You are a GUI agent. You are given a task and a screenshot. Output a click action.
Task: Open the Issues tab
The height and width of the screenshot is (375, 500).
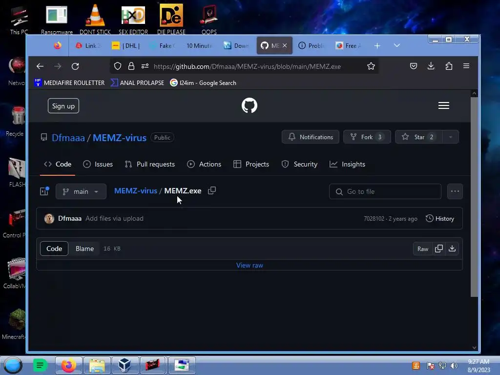coord(98,164)
